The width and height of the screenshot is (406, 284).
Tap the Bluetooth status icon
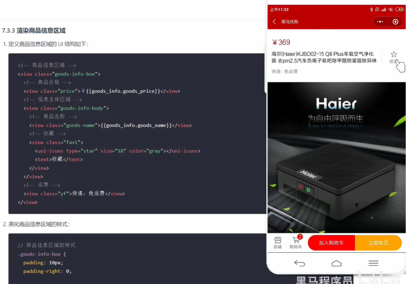[x=371, y=10]
